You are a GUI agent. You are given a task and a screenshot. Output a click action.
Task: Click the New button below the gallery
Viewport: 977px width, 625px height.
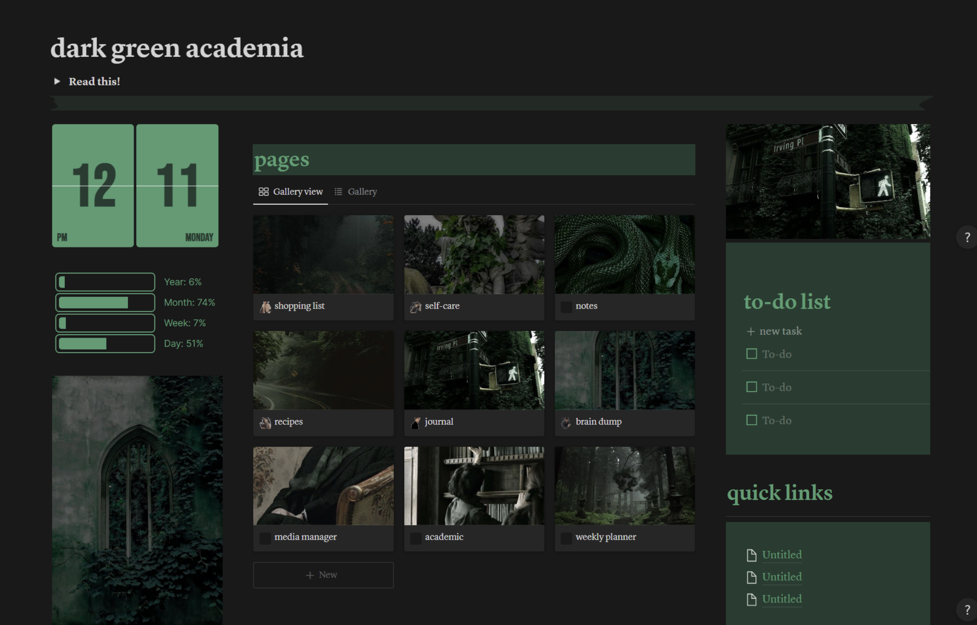click(323, 574)
